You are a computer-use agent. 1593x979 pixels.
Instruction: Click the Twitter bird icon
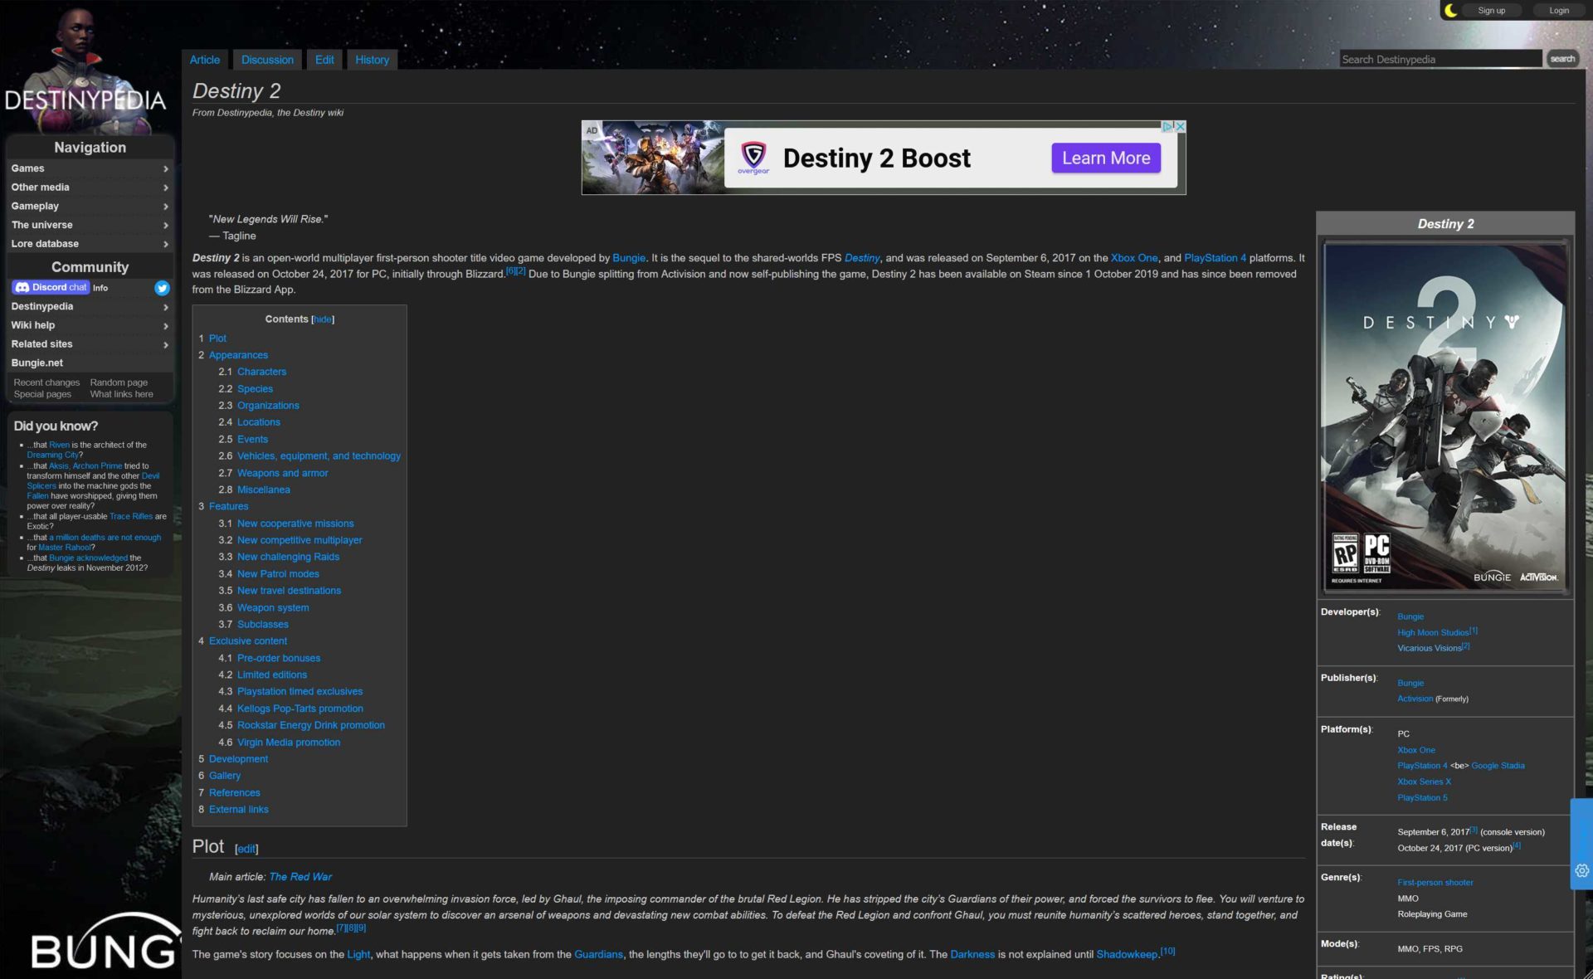162,288
